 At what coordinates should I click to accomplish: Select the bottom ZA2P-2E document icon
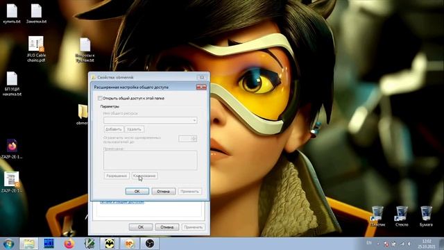coord(12,182)
